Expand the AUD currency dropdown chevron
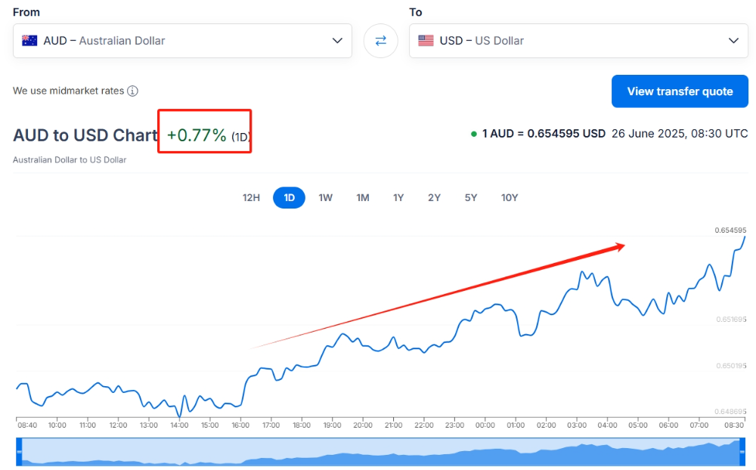The image size is (756, 470). point(337,41)
